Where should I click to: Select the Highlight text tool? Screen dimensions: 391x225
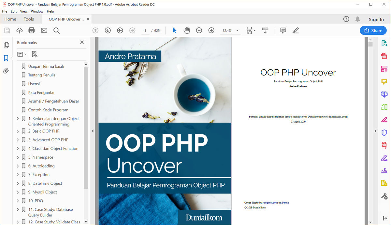pyautogui.click(x=296, y=31)
